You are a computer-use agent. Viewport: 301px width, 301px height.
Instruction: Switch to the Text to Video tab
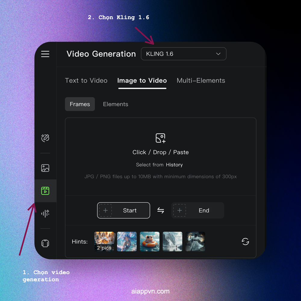(x=86, y=80)
